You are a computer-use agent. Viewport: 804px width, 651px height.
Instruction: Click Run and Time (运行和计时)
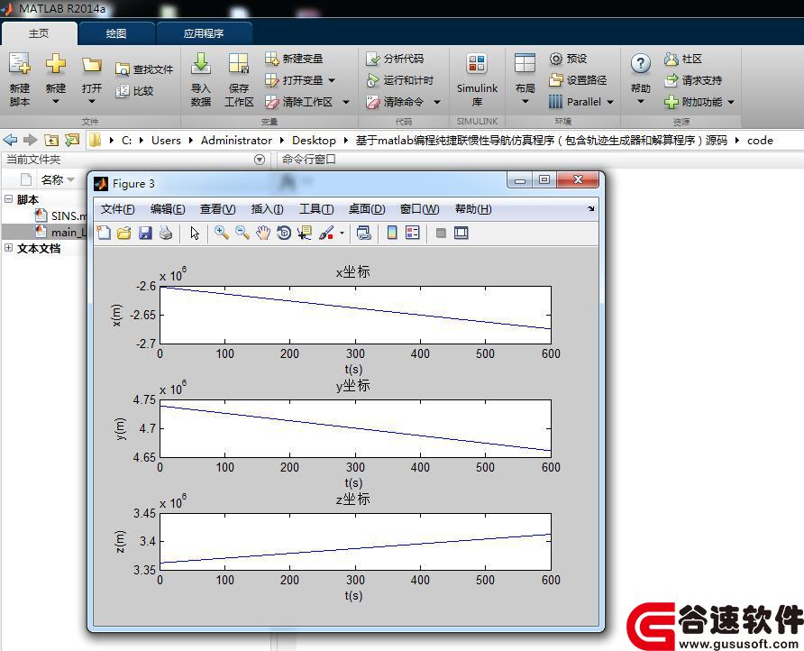[400, 80]
